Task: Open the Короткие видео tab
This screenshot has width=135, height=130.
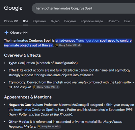Action: click(x=92, y=21)
